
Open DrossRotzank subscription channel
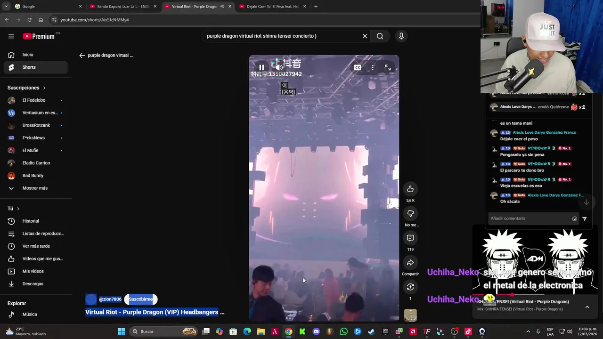click(36, 125)
